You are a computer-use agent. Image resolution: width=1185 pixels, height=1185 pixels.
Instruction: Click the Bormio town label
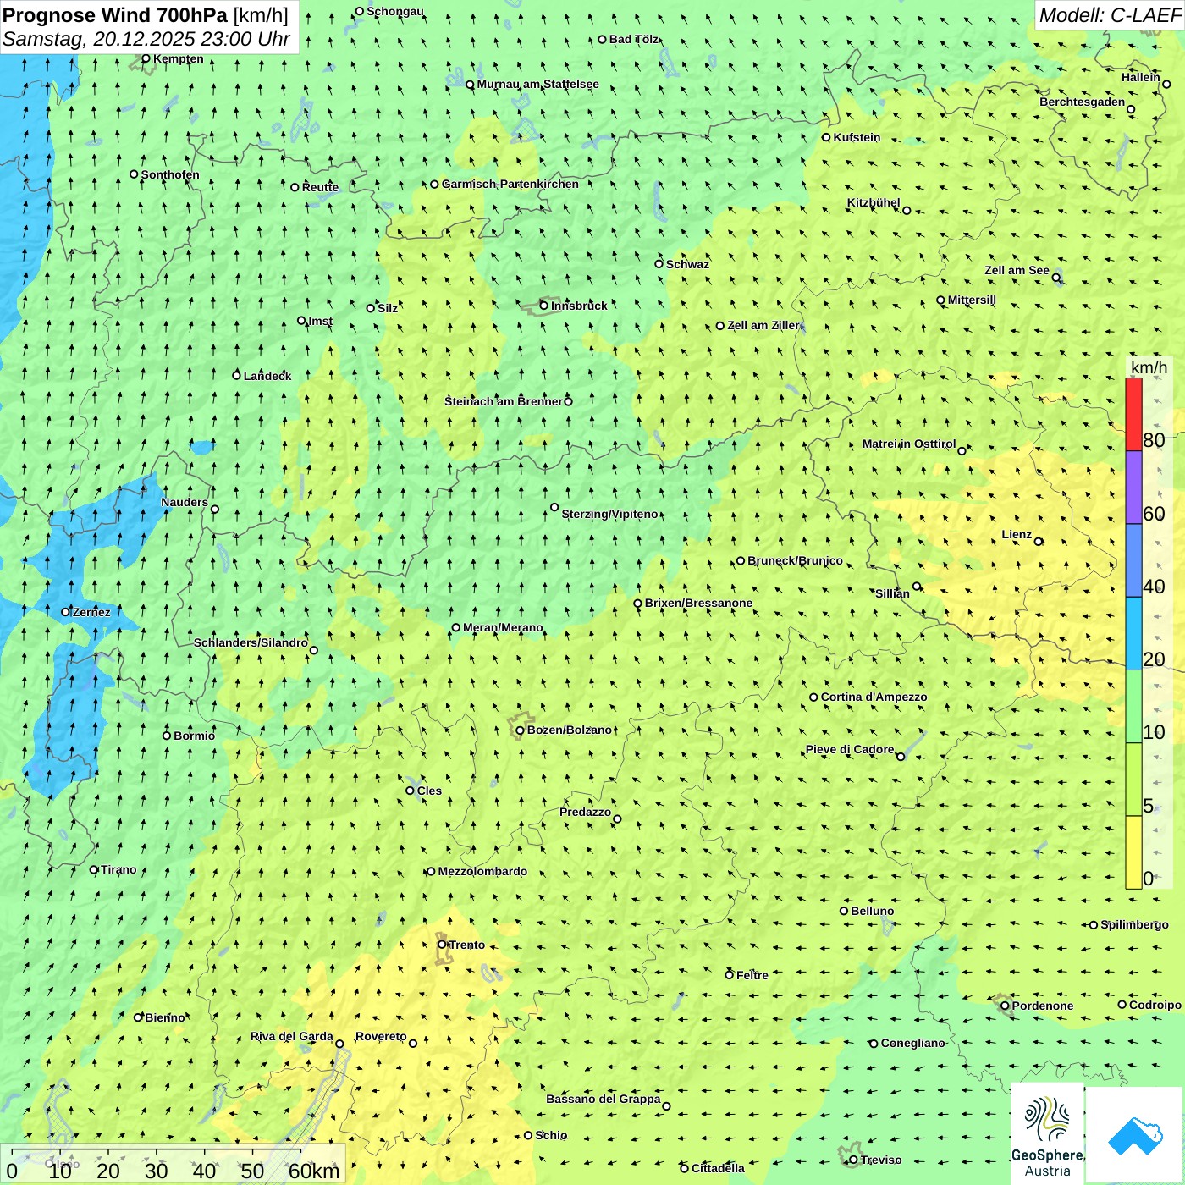[x=194, y=736]
